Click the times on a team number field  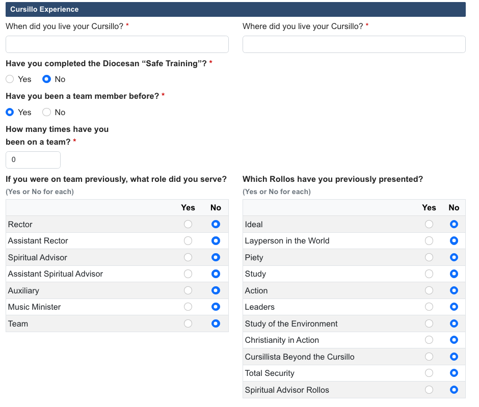coord(33,159)
